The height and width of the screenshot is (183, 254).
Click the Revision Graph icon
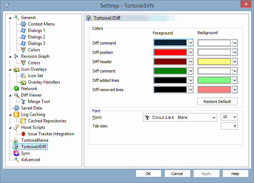[16, 56]
